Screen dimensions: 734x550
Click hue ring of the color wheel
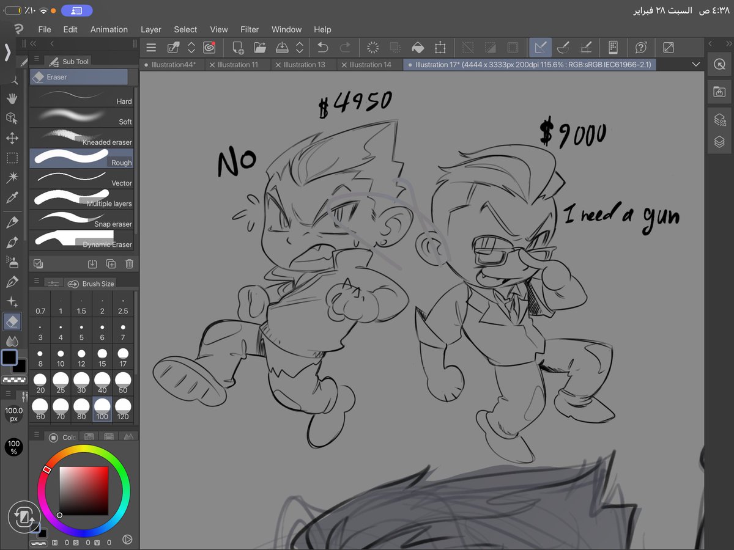point(83,450)
